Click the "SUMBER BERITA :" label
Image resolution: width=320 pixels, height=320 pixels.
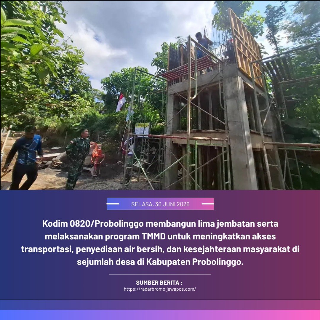pyautogui.click(x=159, y=283)
